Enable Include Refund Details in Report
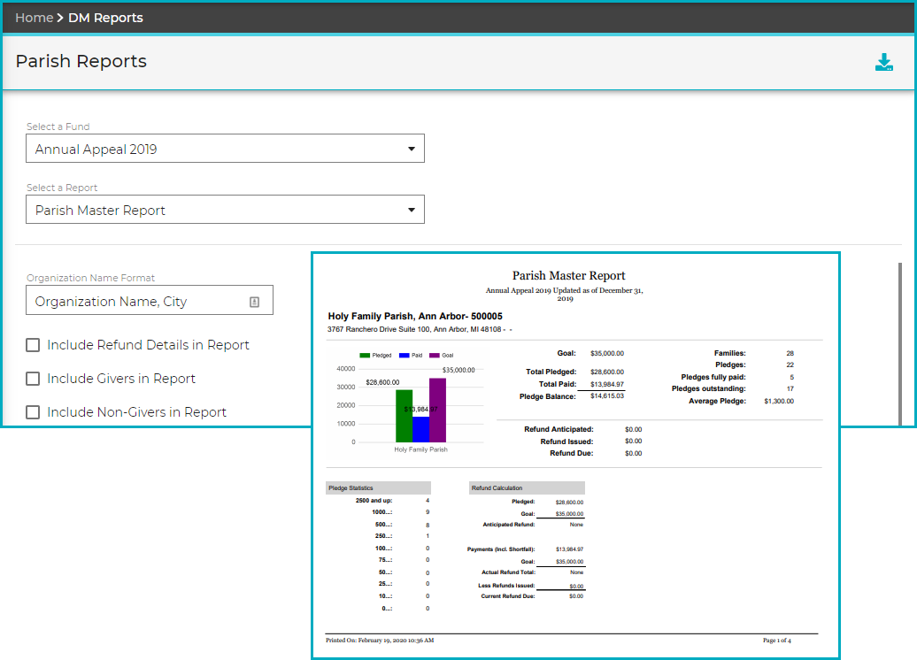The width and height of the screenshot is (917, 660). [33, 345]
